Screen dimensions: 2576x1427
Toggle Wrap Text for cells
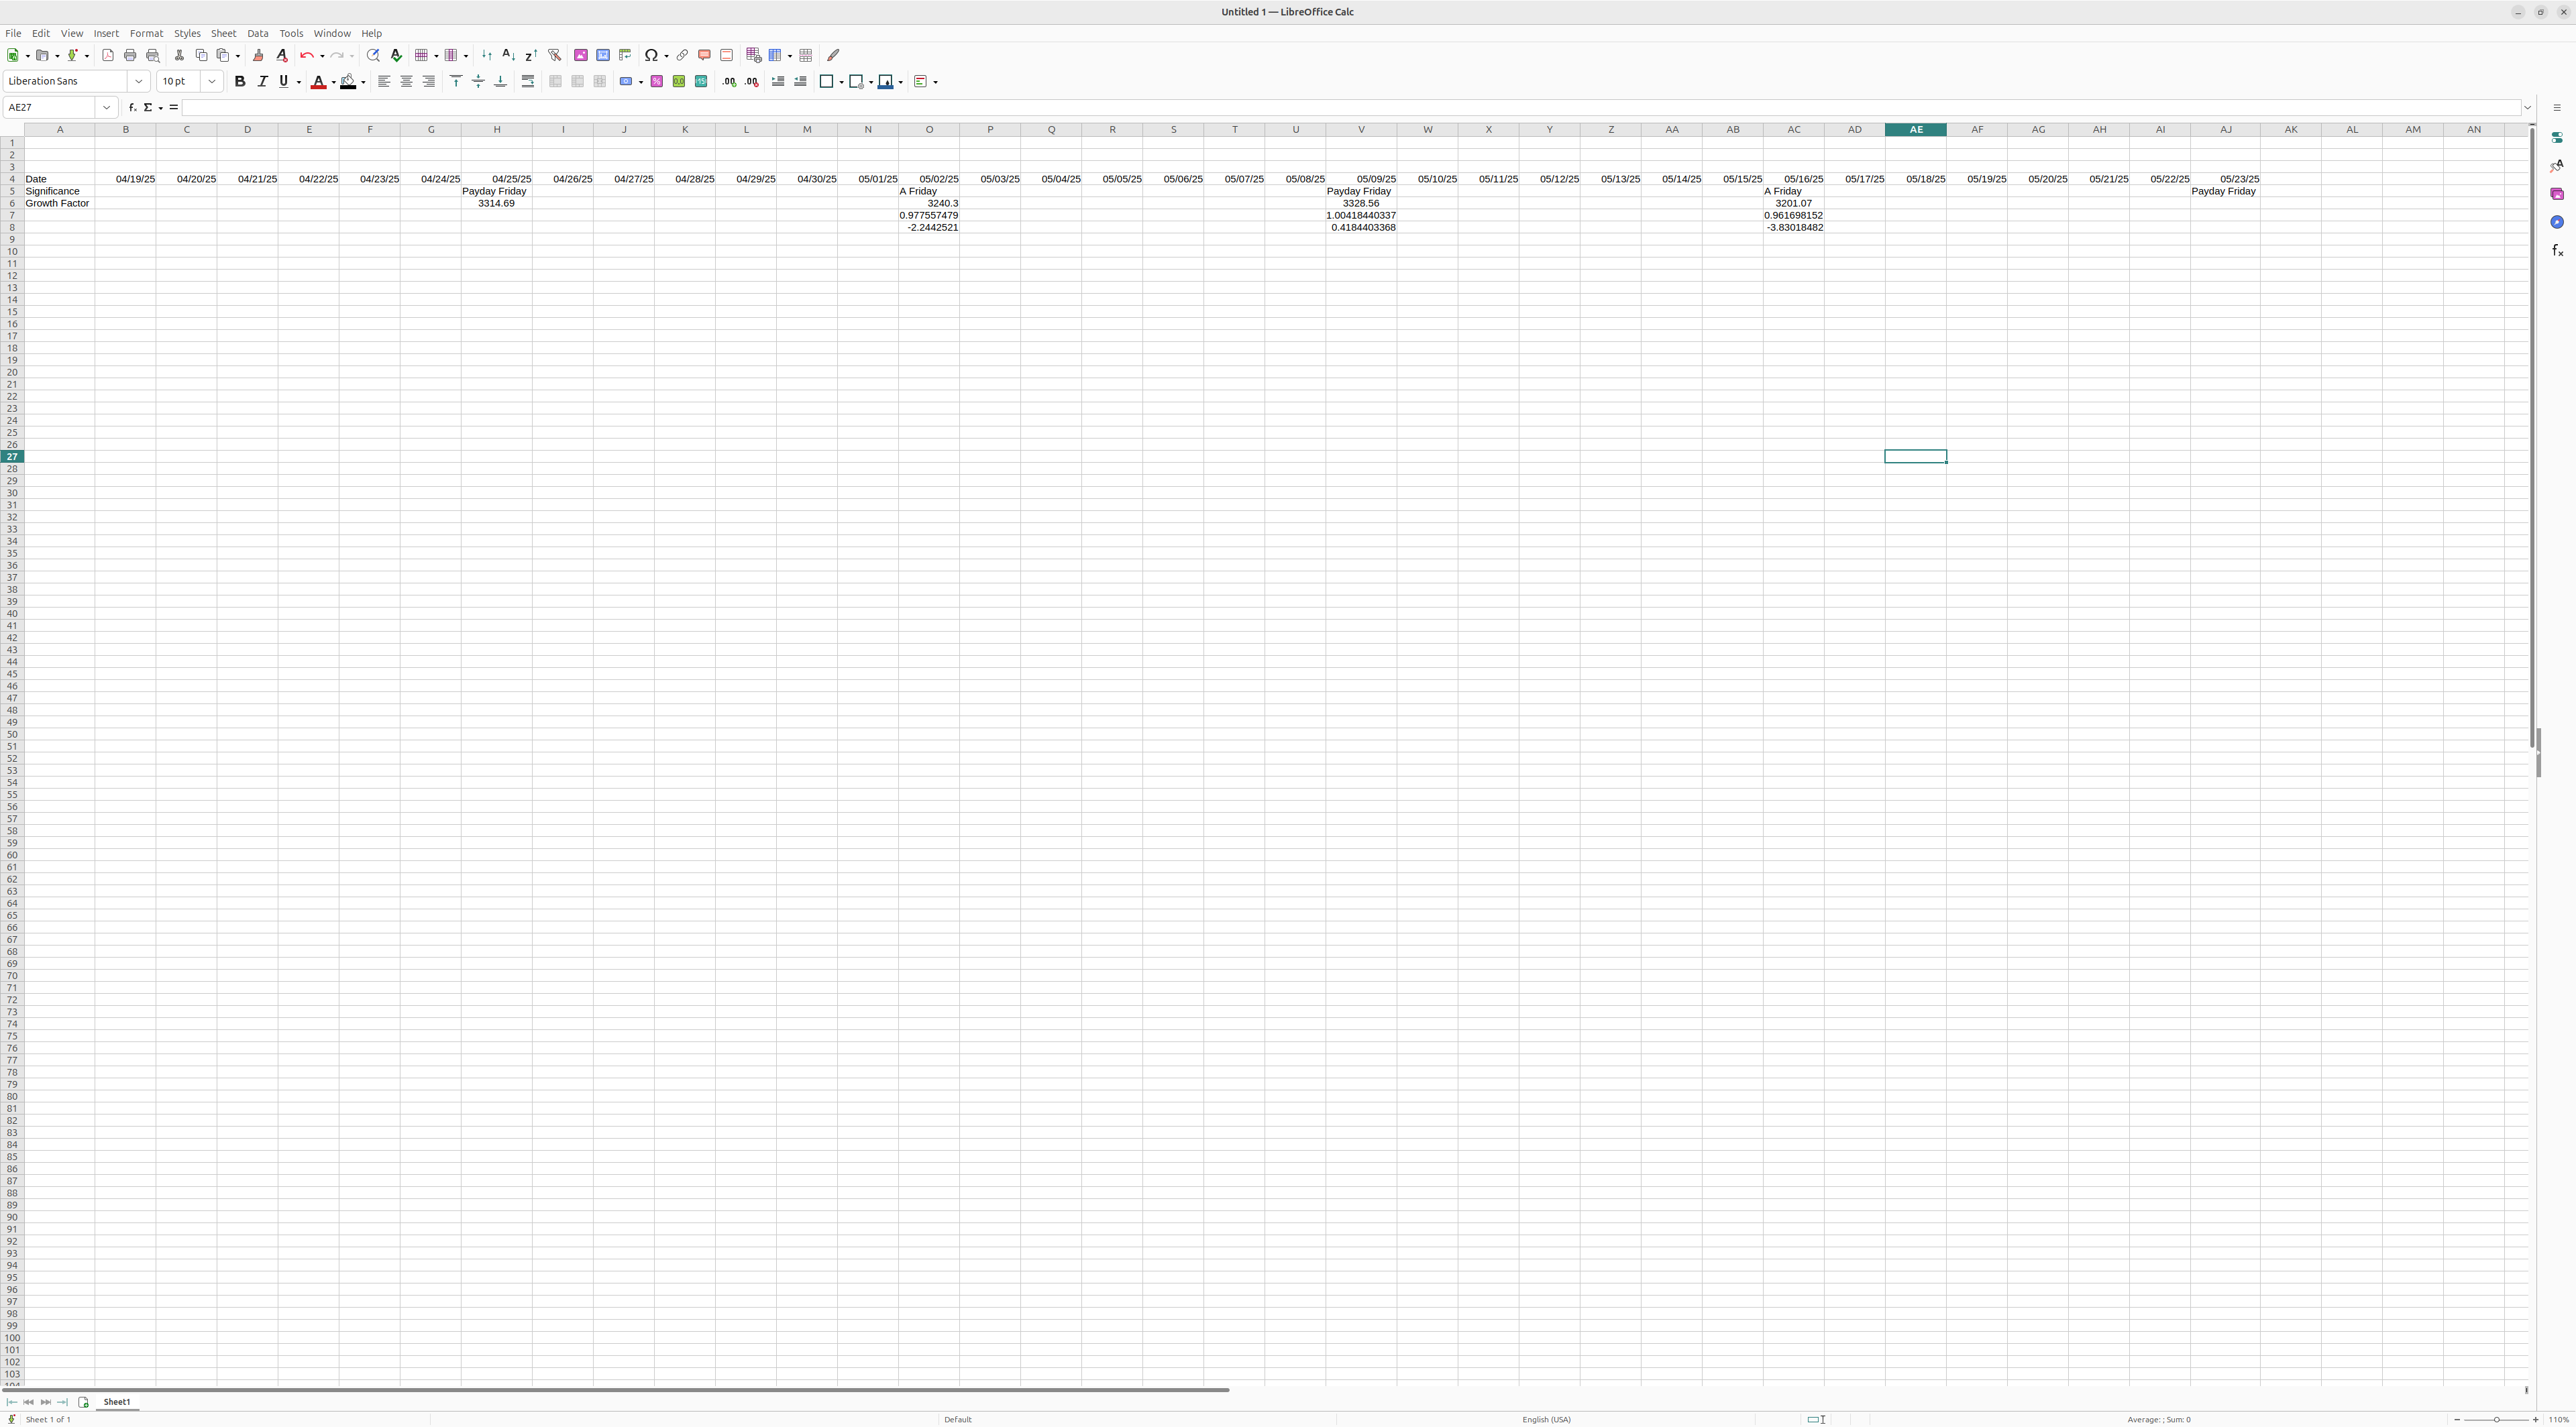click(x=528, y=82)
